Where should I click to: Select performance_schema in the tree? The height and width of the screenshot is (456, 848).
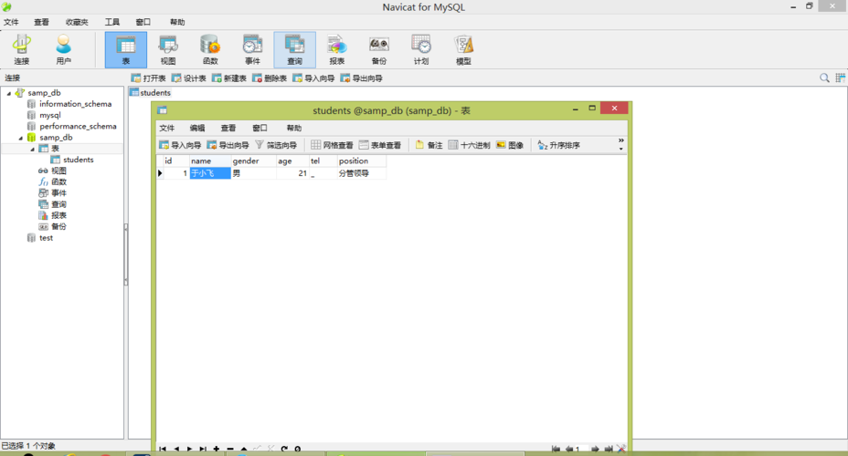coord(78,126)
